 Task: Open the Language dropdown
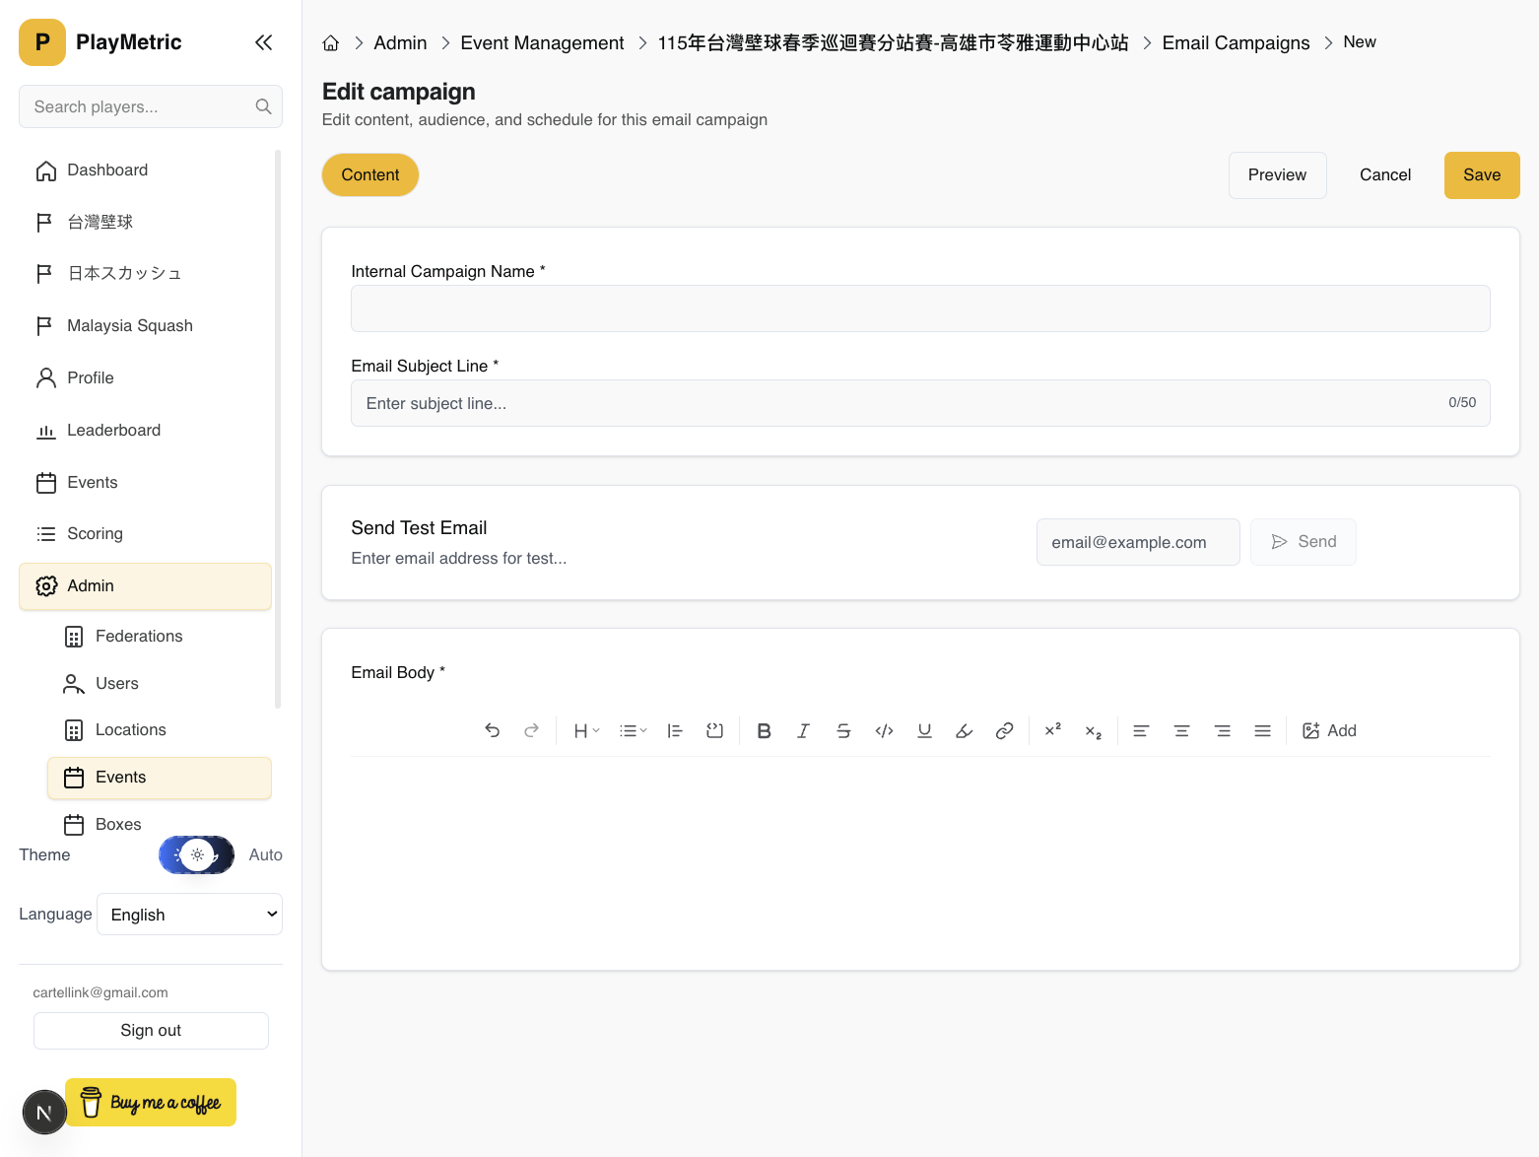click(x=190, y=915)
